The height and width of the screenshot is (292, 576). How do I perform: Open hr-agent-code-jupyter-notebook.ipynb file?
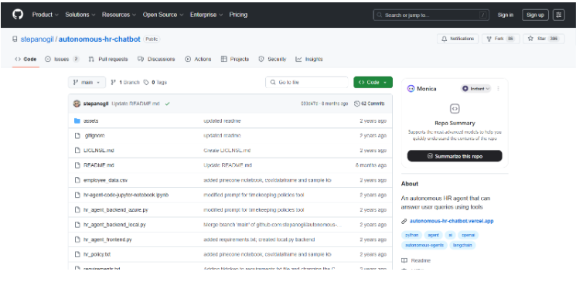[x=126, y=195]
